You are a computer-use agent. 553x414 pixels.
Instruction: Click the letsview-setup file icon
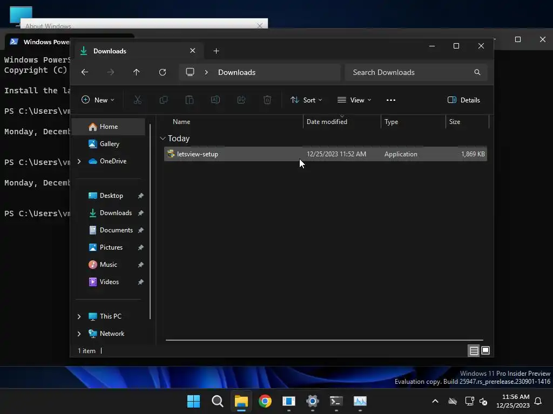[x=171, y=154]
